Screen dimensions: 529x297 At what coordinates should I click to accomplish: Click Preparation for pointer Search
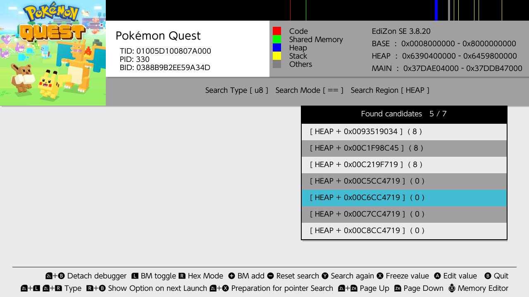282,288
